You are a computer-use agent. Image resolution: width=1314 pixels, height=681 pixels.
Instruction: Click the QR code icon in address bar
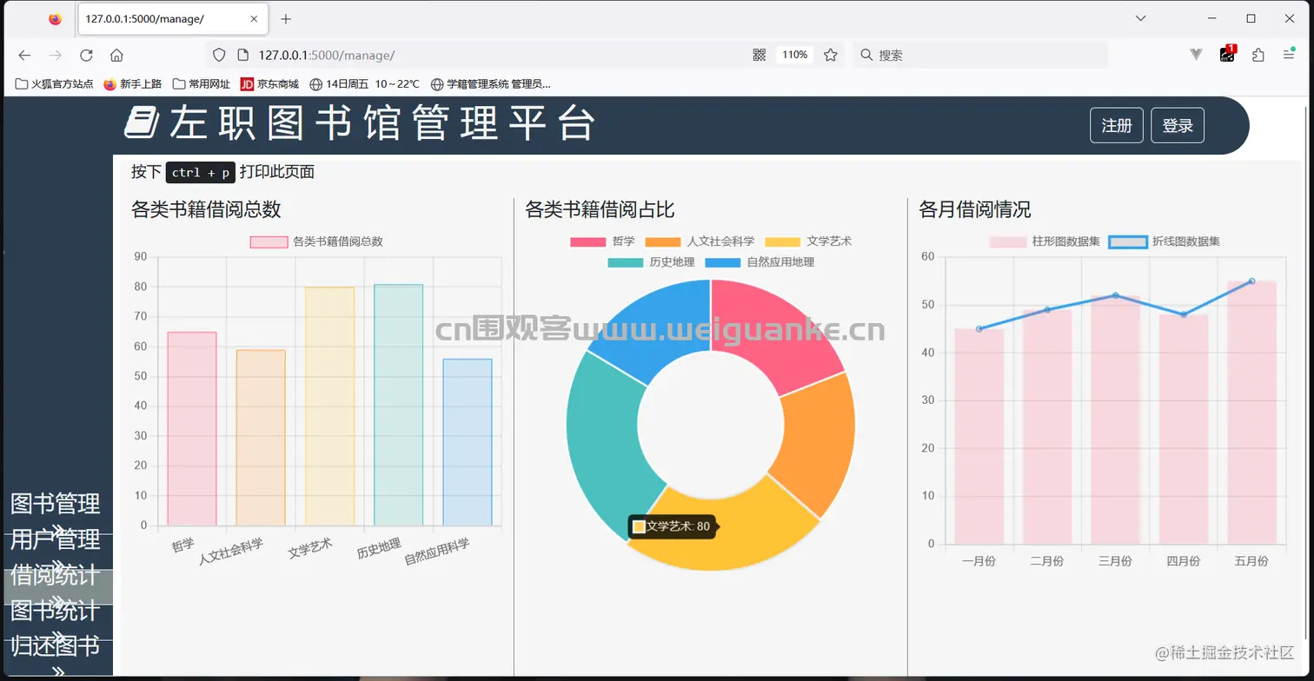pyautogui.click(x=760, y=55)
